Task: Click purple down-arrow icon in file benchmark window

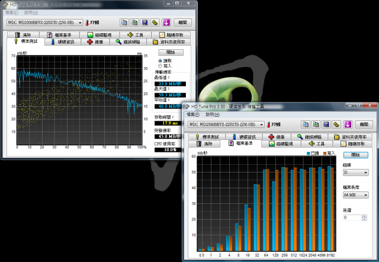Action: click(348, 124)
